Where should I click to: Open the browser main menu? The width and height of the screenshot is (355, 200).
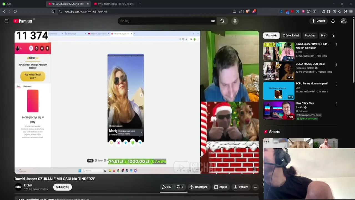[351, 12]
